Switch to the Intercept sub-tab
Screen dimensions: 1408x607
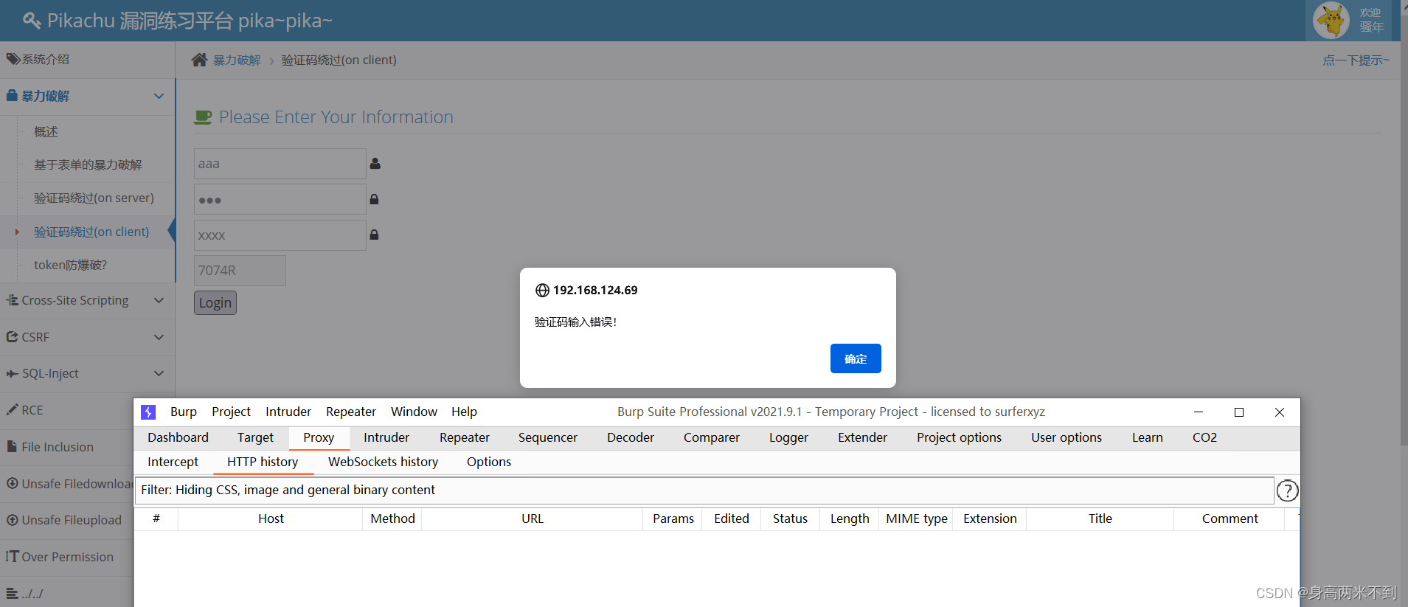(x=173, y=462)
